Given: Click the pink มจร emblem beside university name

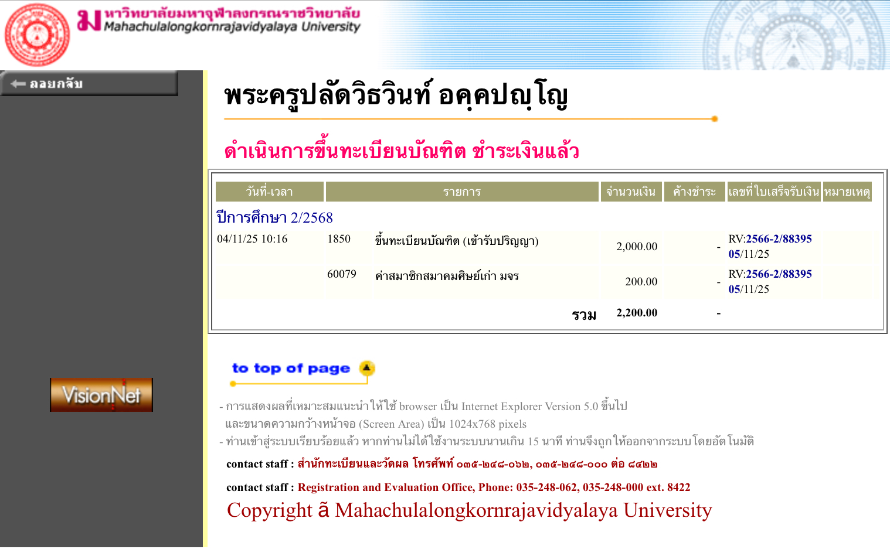Looking at the screenshot, I should (x=89, y=20).
